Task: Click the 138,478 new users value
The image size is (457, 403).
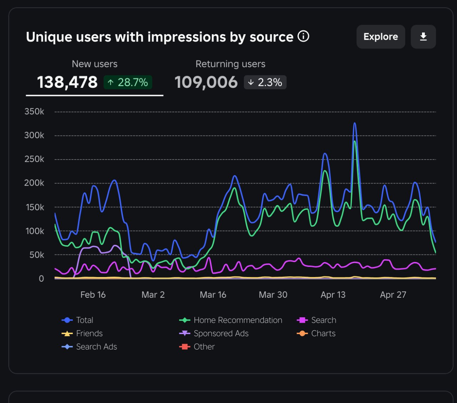Action: tap(67, 82)
